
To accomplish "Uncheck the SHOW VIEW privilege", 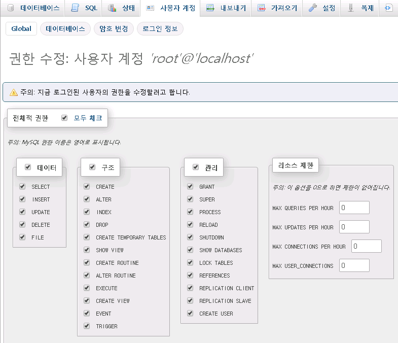I will [x=87, y=250].
